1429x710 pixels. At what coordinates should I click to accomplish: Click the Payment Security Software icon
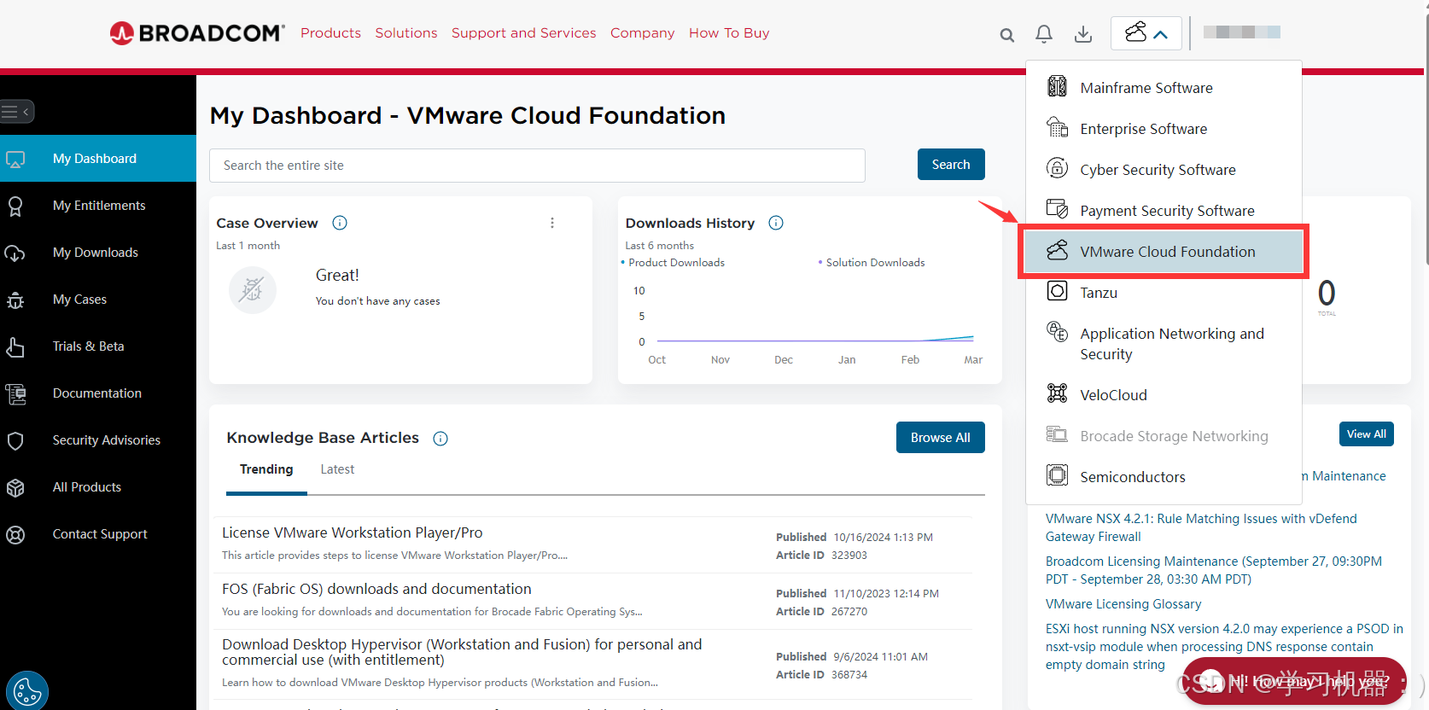click(x=1057, y=209)
